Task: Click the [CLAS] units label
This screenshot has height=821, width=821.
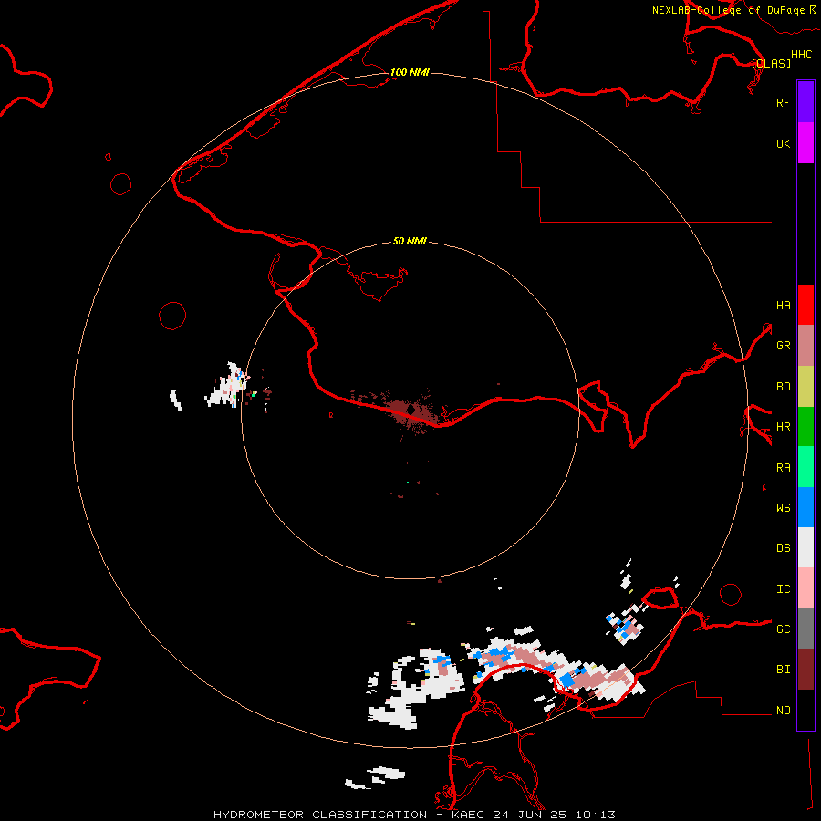Action: click(x=771, y=63)
